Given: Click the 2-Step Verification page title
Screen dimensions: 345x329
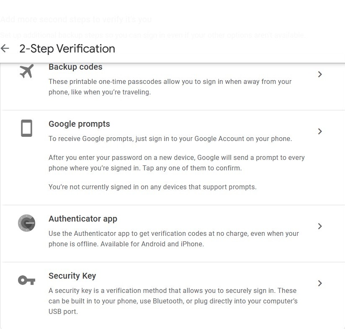Looking at the screenshot, I should coord(67,49).
